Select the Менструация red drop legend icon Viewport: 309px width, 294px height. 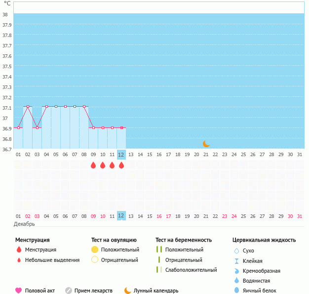pos(19,250)
